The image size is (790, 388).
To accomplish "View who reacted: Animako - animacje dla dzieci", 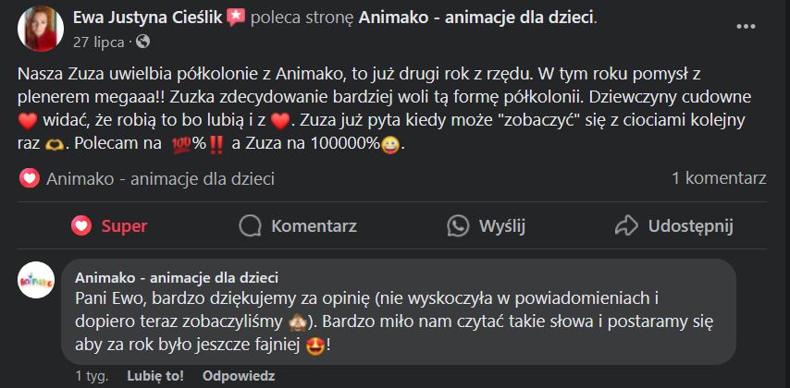I will 160,178.
